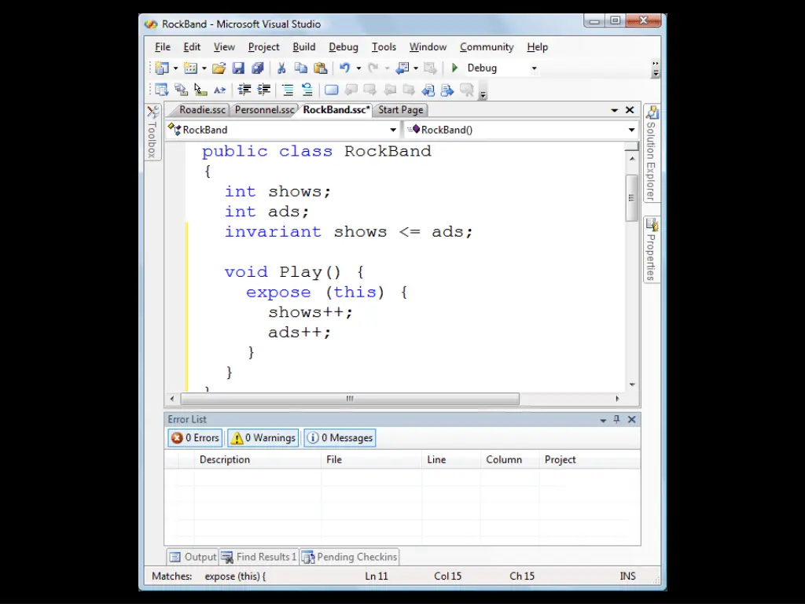Image resolution: width=805 pixels, height=604 pixels.
Task: Click the Display Object Member List icon
Action: 162,90
